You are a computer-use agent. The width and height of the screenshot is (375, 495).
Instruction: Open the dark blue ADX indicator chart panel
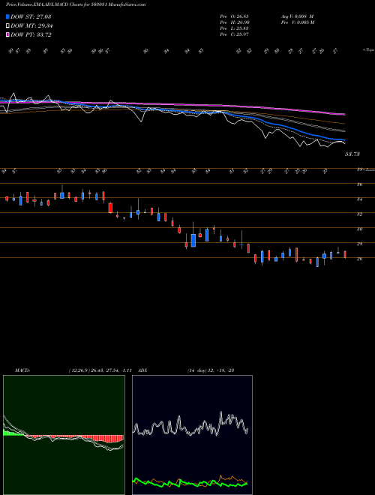[192, 435]
